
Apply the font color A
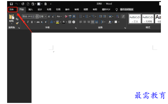click(64, 22)
